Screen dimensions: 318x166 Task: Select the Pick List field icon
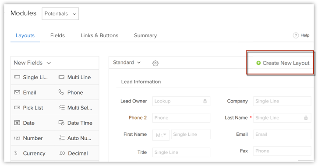coord(17,108)
